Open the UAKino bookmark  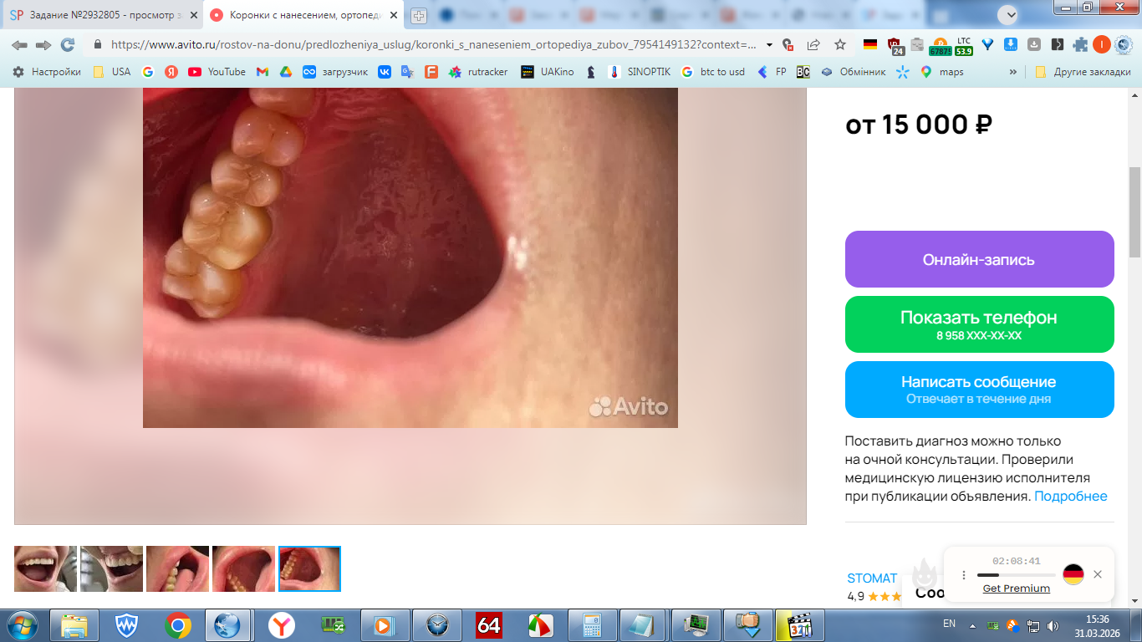click(548, 72)
